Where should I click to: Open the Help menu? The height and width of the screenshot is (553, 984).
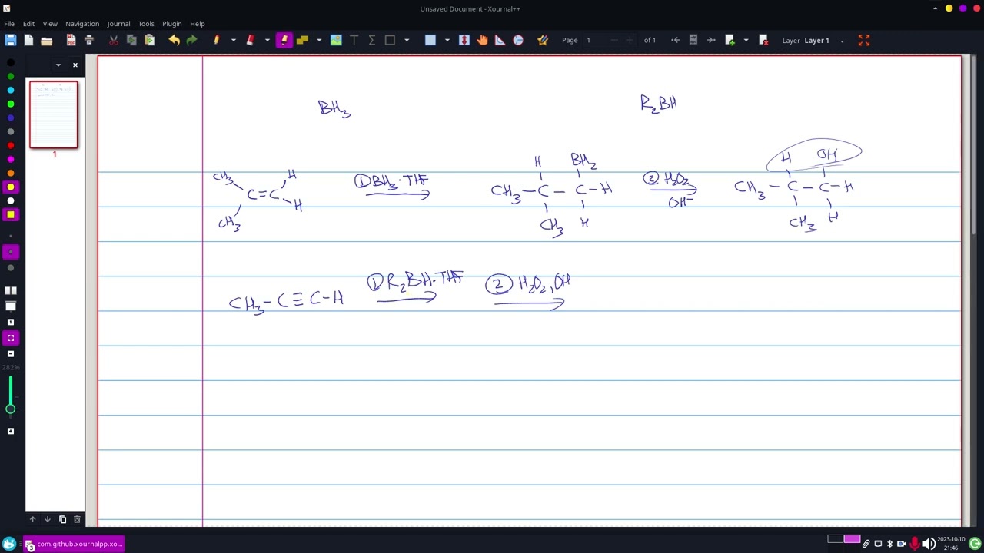click(198, 24)
